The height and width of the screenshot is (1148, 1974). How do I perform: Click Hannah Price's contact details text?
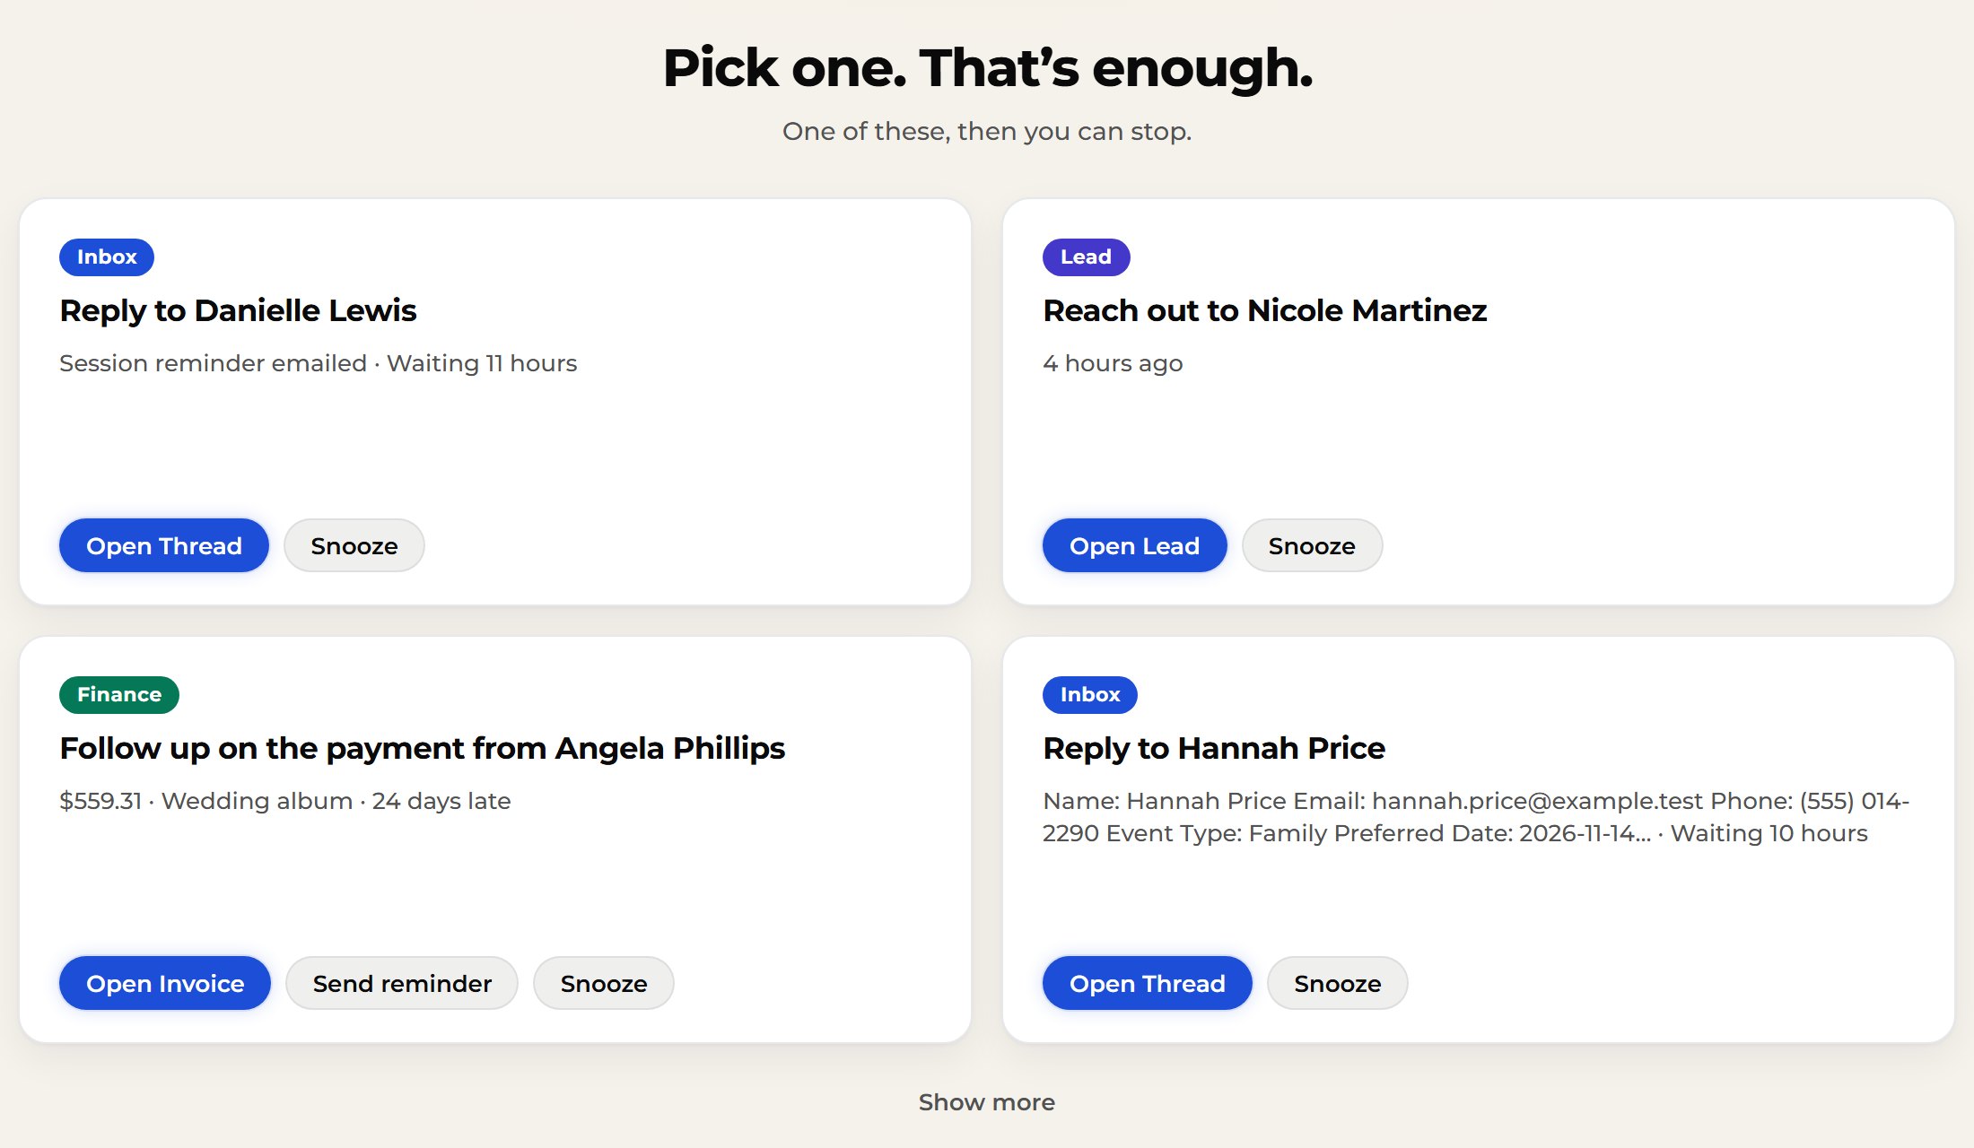1476,817
